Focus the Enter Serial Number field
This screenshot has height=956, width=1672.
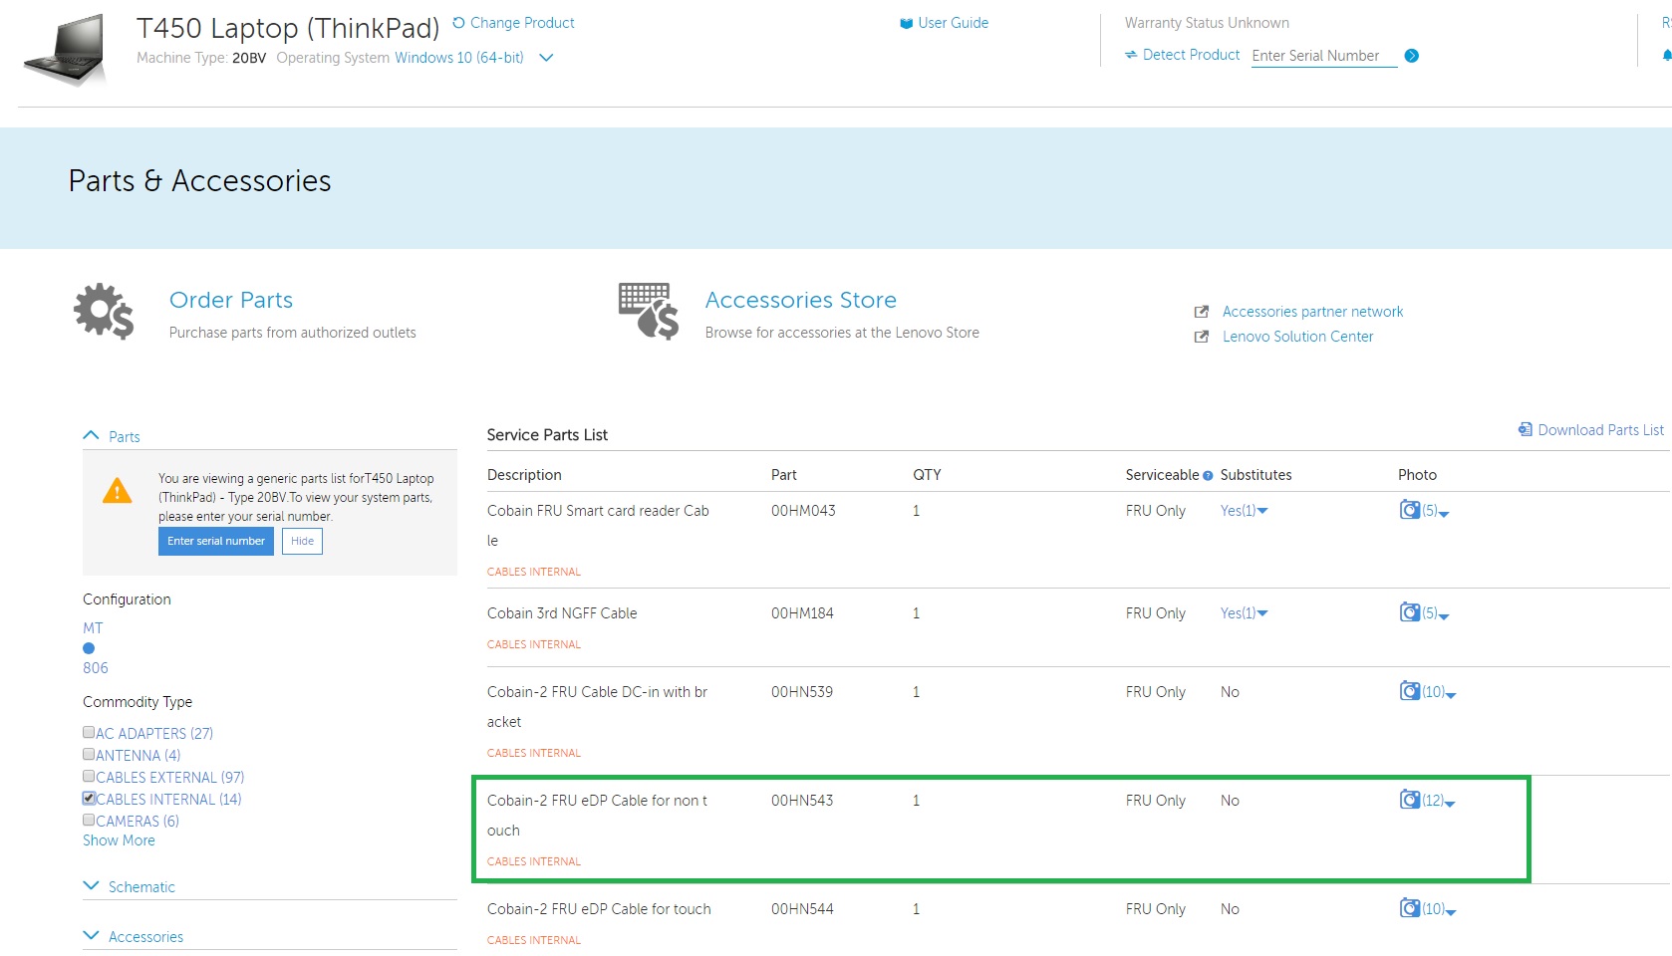pyautogui.click(x=1324, y=56)
